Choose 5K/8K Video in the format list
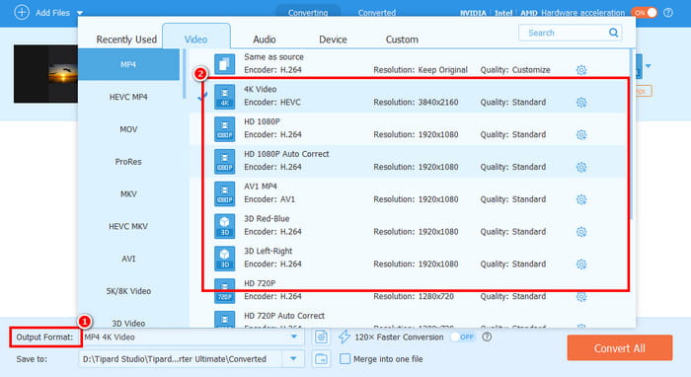This screenshot has width=691, height=377. pyautogui.click(x=128, y=291)
